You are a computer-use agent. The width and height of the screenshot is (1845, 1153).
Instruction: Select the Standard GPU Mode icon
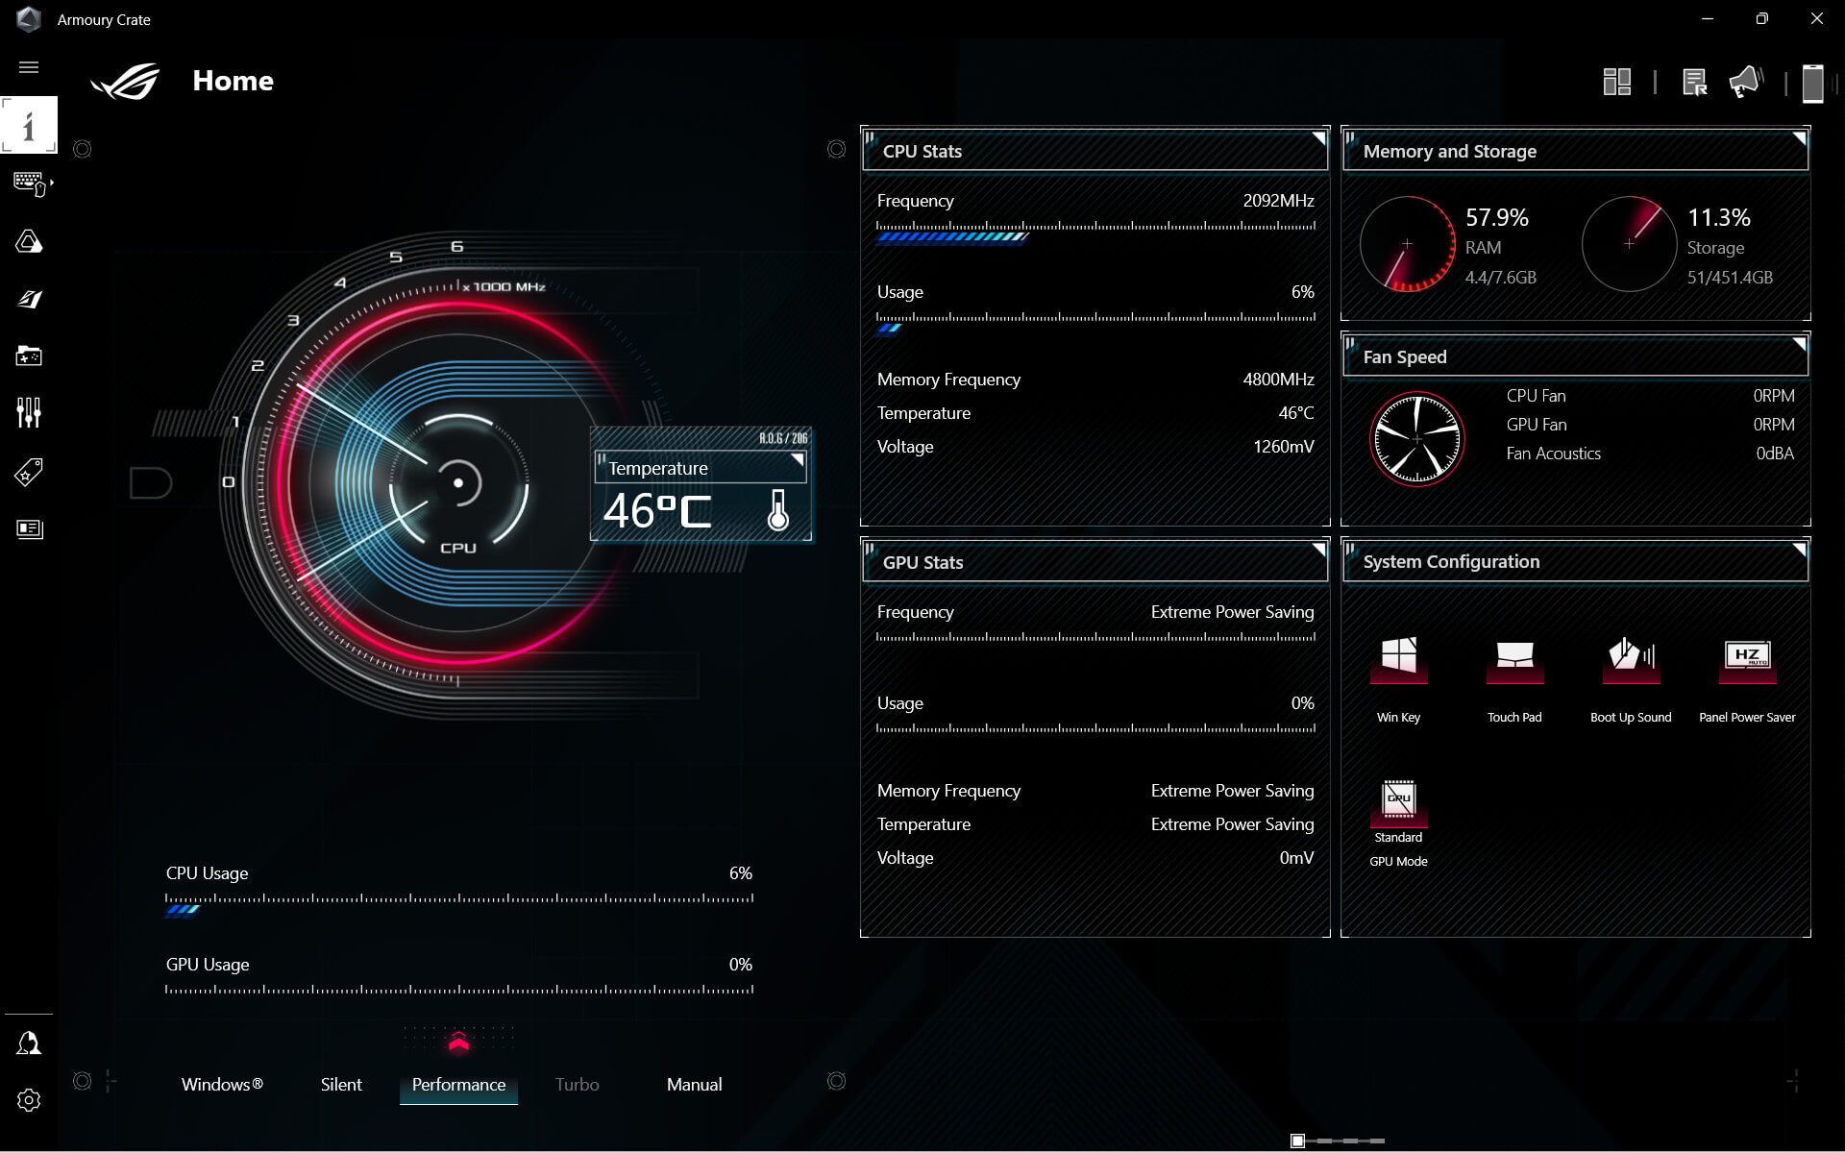pos(1399,798)
